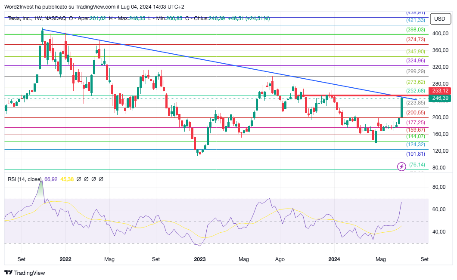
Task: Click the 2022 time axis label
Action: (65, 259)
